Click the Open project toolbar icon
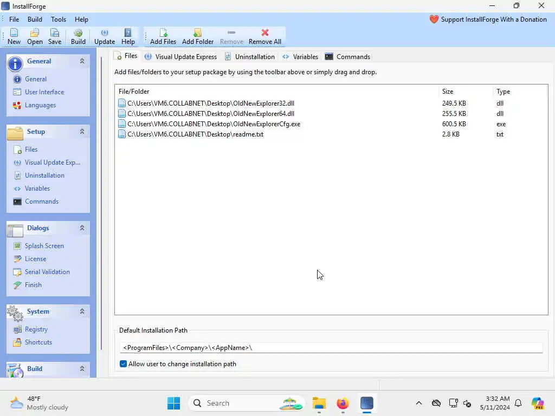The image size is (555, 416). pyautogui.click(x=35, y=37)
